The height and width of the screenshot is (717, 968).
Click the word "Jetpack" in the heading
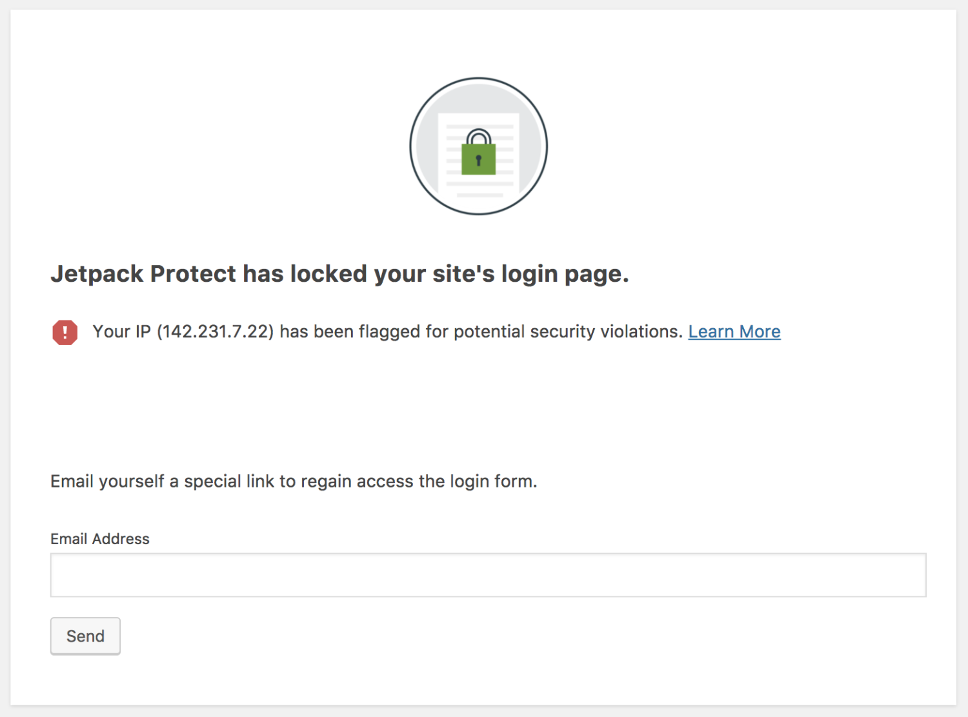click(97, 274)
